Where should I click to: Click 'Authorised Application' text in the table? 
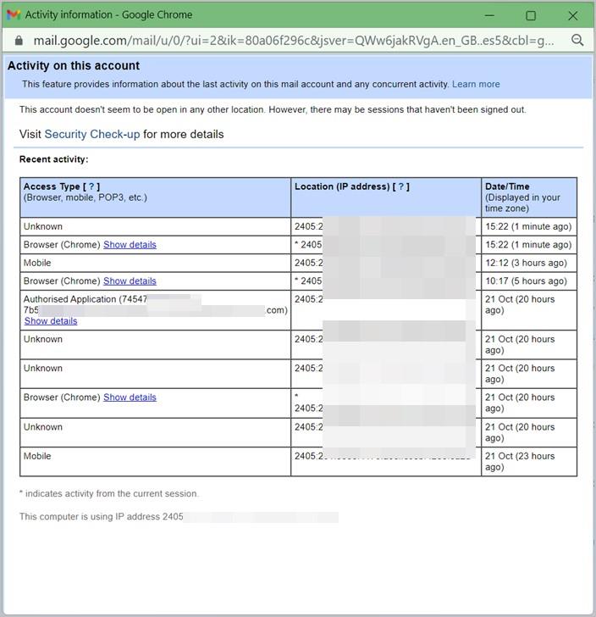[70, 299]
